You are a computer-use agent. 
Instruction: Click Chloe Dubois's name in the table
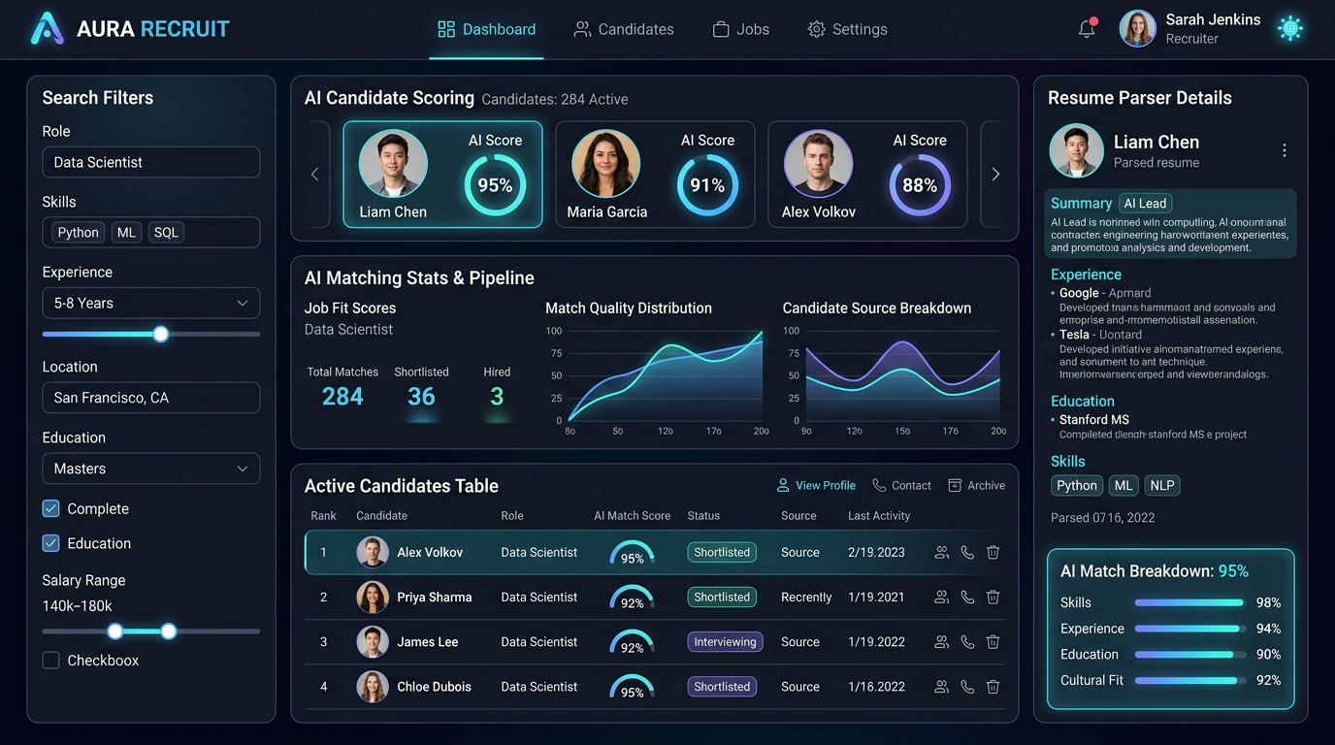coord(434,686)
